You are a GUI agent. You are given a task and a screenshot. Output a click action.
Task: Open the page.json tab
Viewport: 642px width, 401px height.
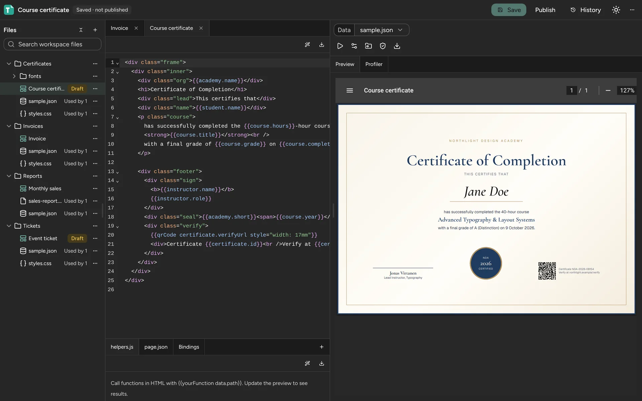[156, 347]
